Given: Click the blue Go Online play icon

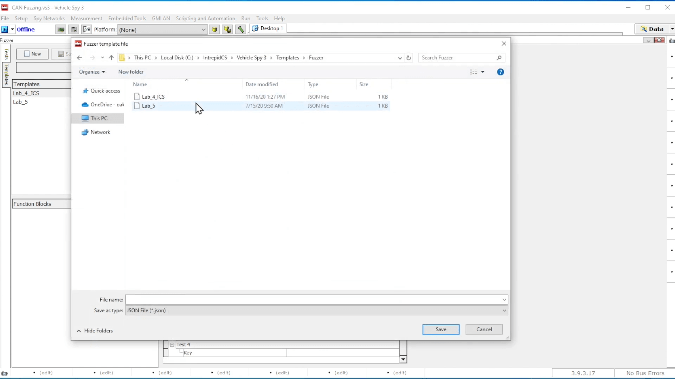Looking at the screenshot, I should [x=5, y=29].
